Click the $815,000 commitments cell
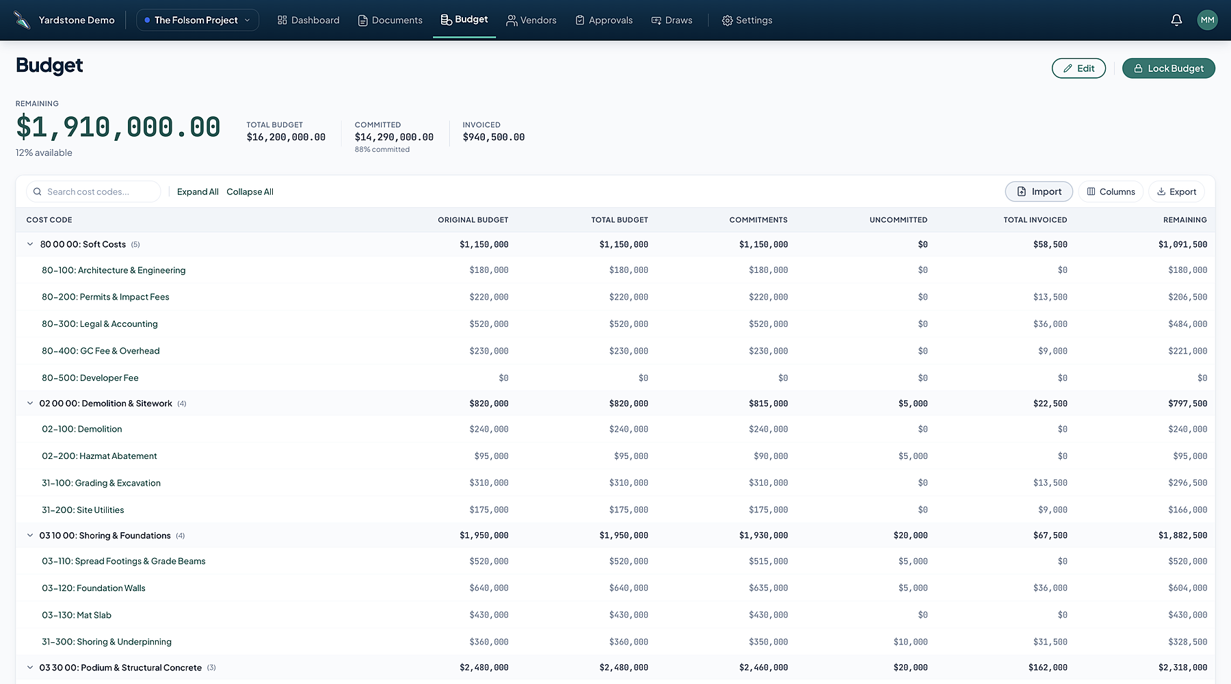 coord(769,404)
